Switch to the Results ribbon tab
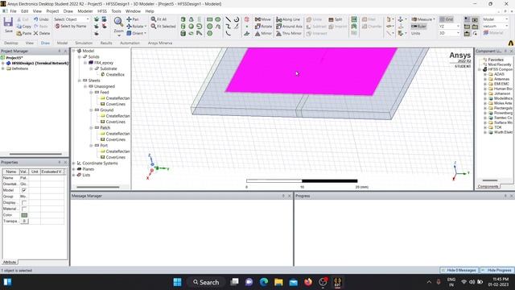This screenshot has width=515, height=290. click(106, 43)
